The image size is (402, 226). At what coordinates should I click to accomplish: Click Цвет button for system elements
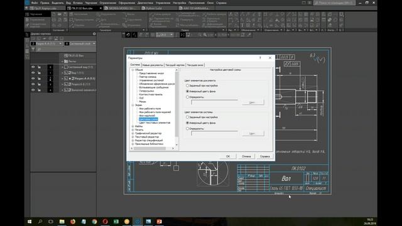[253, 134]
